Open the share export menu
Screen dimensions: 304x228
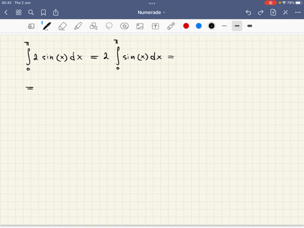[56, 13]
